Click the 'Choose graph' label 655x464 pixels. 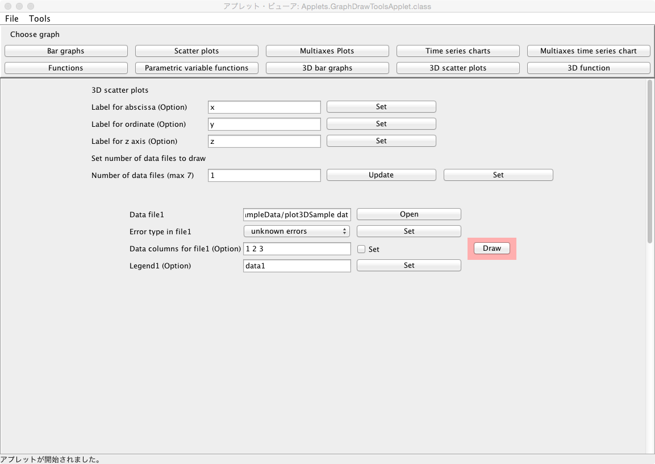[35, 35]
